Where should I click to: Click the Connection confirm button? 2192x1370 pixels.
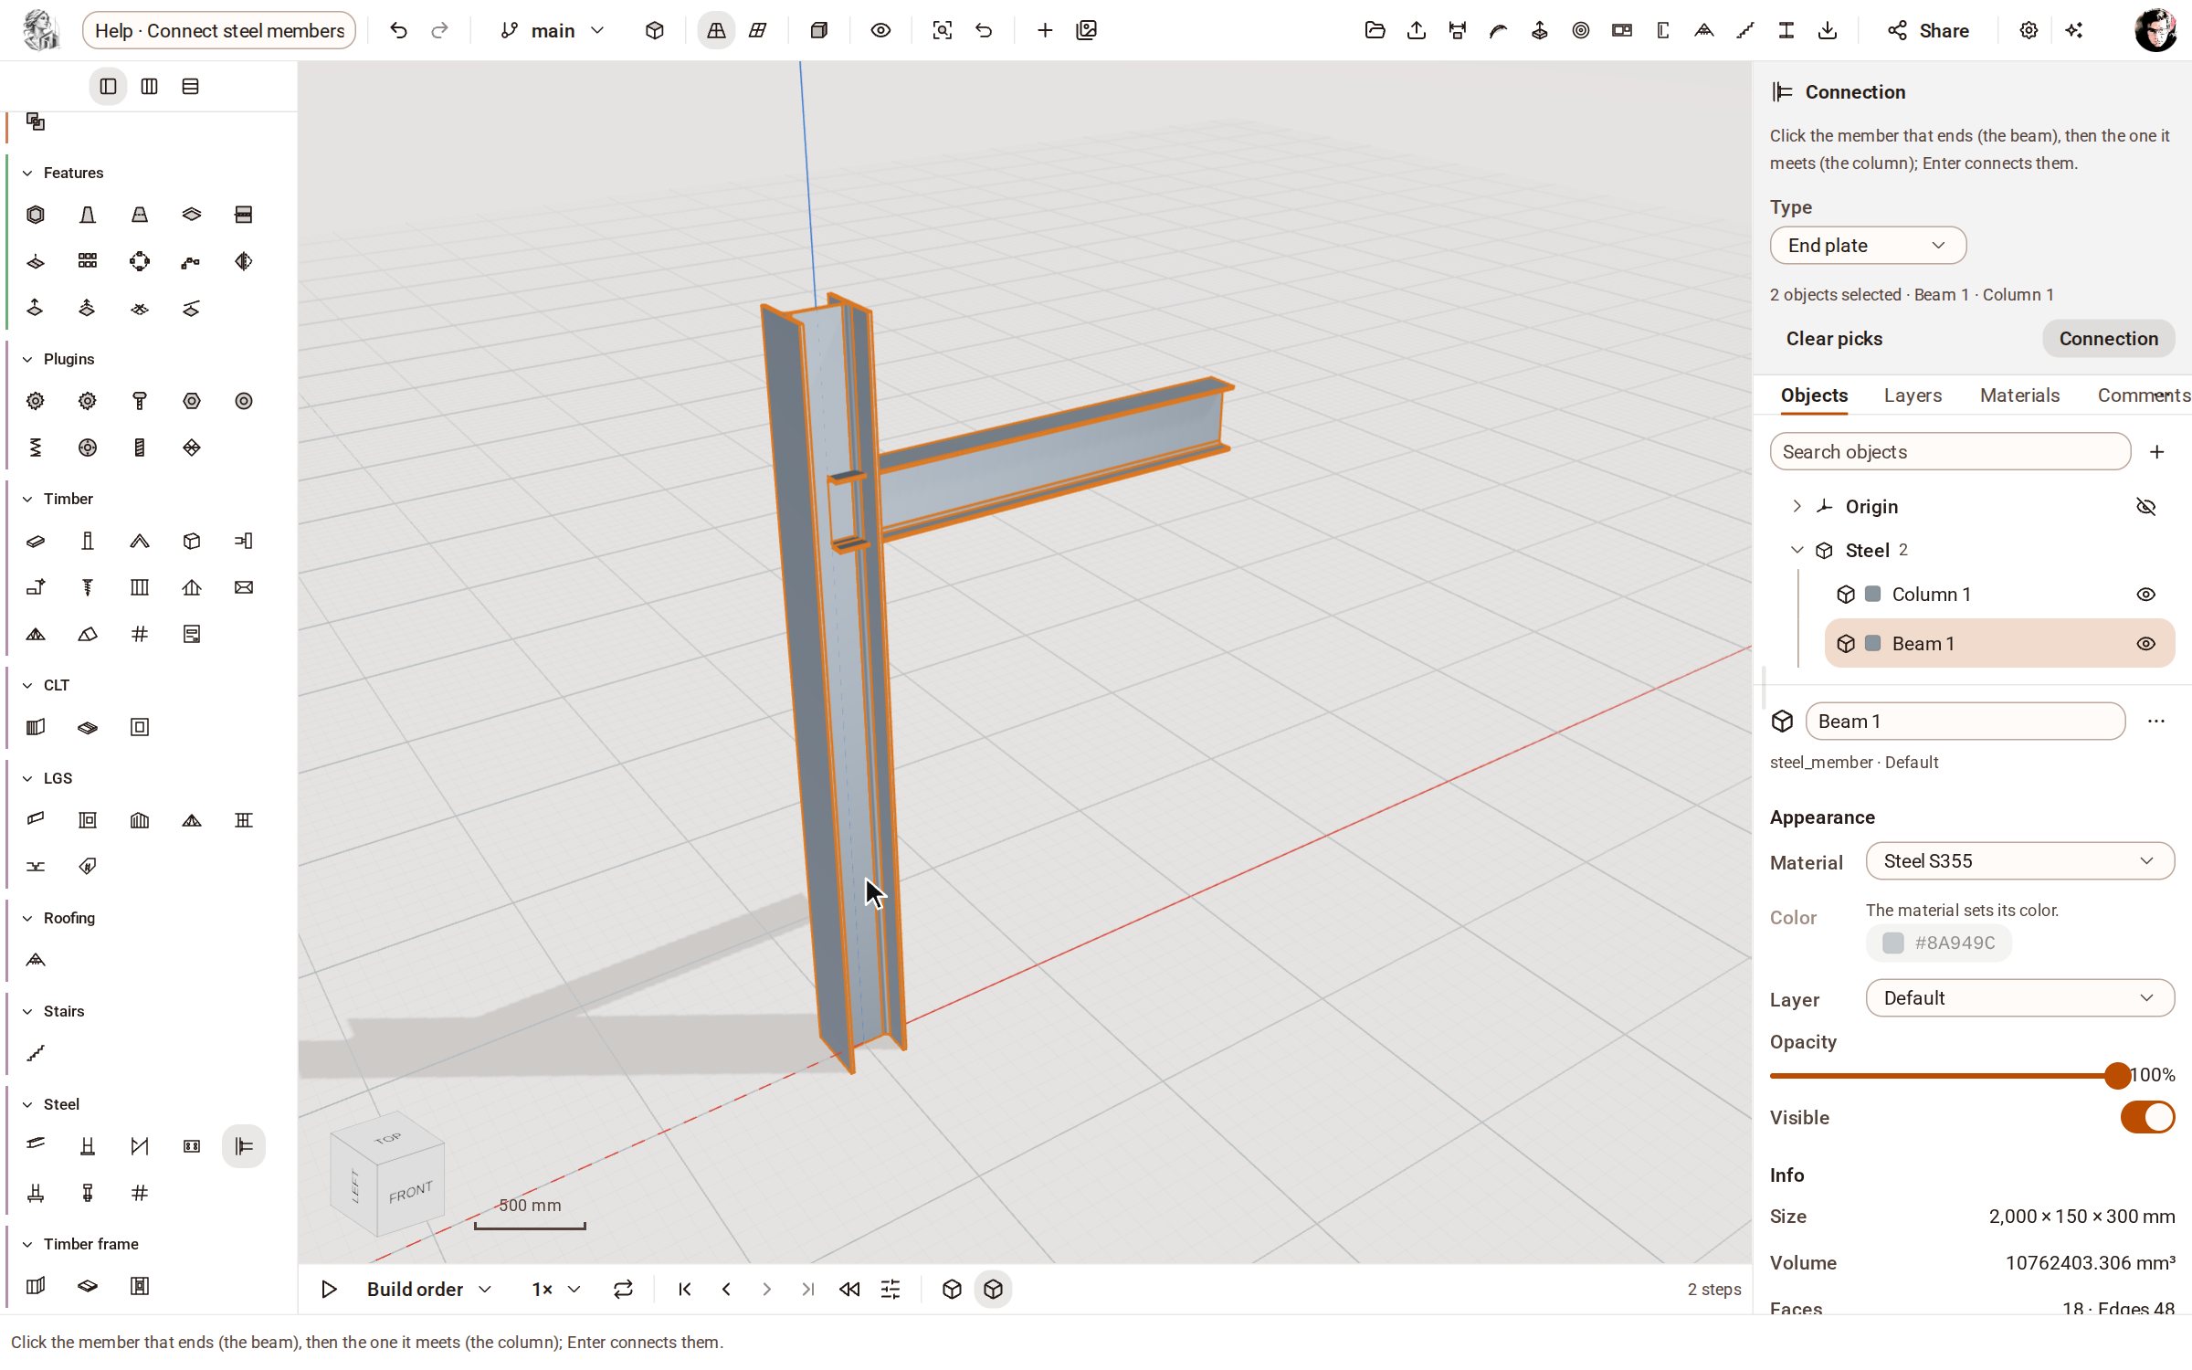2108,338
